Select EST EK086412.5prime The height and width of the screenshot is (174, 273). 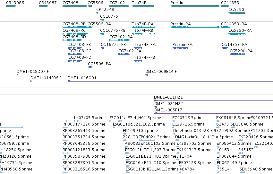218,147
